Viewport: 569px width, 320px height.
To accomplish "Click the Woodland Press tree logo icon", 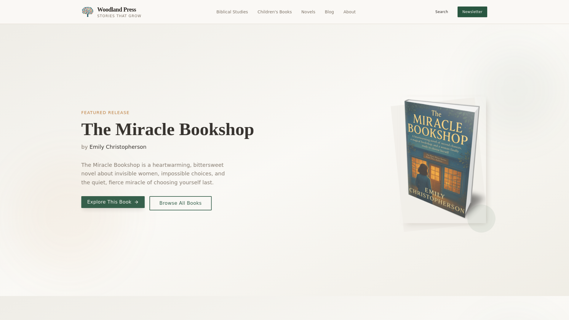I will click(87, 12).
